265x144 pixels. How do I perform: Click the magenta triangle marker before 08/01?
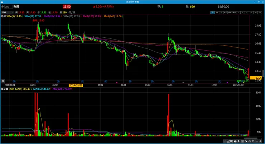coord(117,82)
